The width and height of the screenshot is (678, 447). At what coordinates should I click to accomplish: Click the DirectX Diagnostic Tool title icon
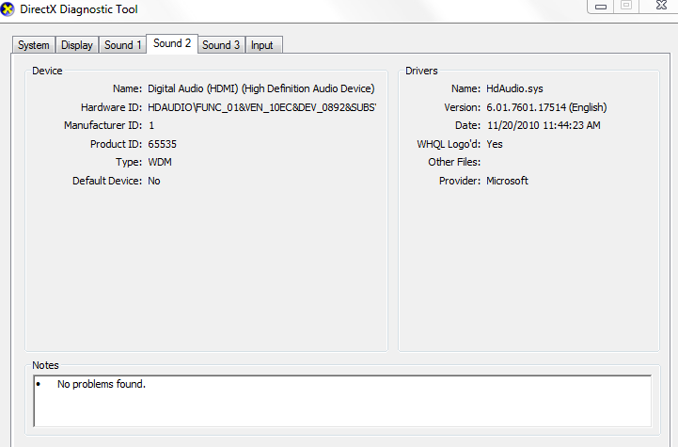tap(7, 9)
